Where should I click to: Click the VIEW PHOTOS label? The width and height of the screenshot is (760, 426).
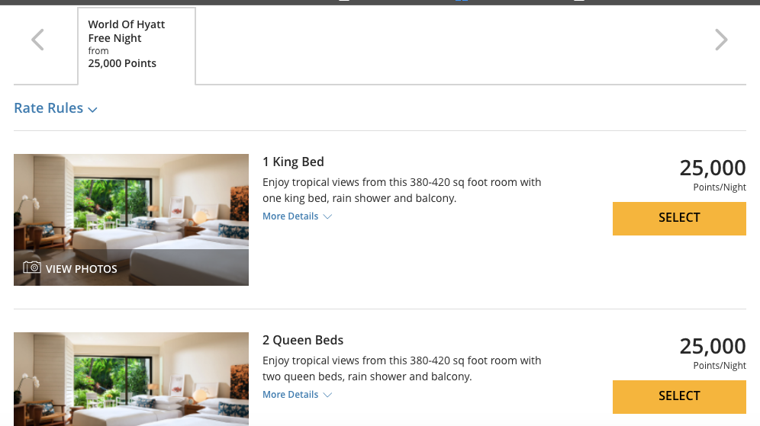(82, 269)
